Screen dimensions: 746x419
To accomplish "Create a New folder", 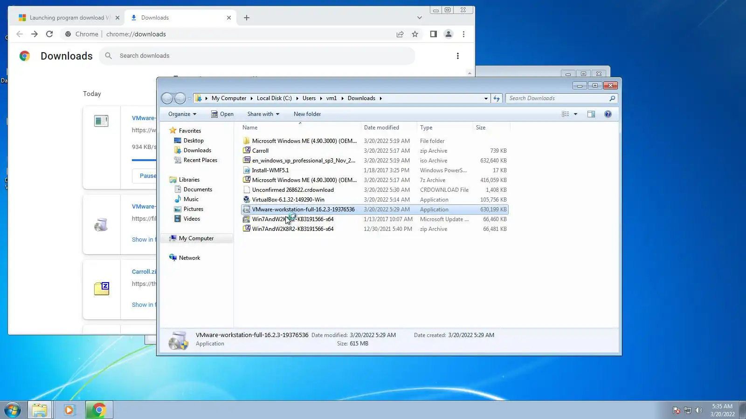I will [x=307, y=114].
